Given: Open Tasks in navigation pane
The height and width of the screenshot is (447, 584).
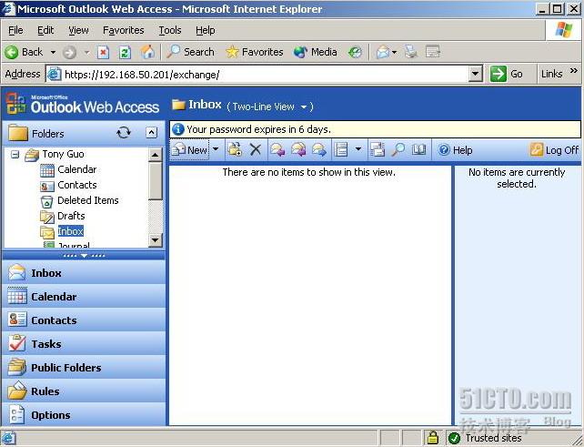Looking at the screenshot, I should [84, 344].
